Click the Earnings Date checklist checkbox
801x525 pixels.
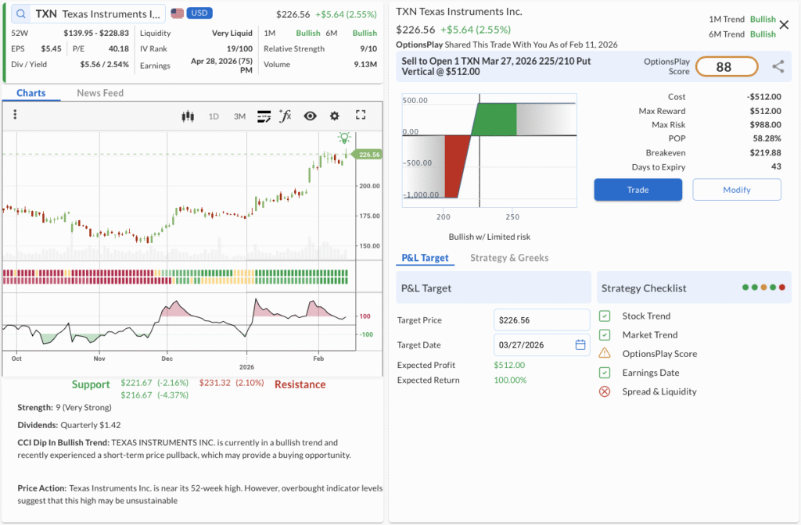tap(605, 373)
